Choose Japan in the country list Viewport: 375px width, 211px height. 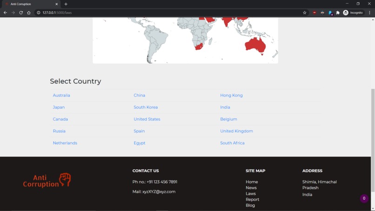tap(59, 107)
